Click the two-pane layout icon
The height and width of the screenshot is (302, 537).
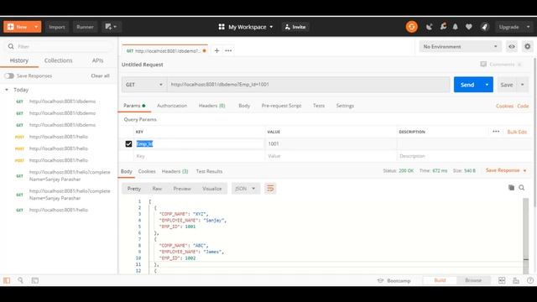pyautogui.click(x=502, y=280)
